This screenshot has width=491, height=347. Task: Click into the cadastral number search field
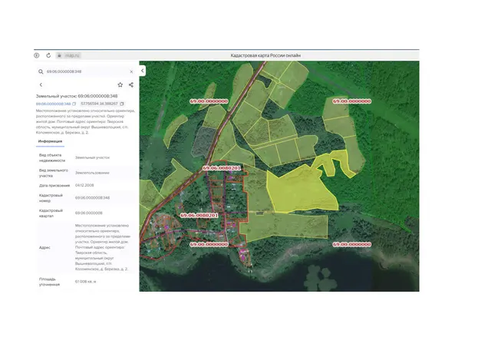[86, 71]
